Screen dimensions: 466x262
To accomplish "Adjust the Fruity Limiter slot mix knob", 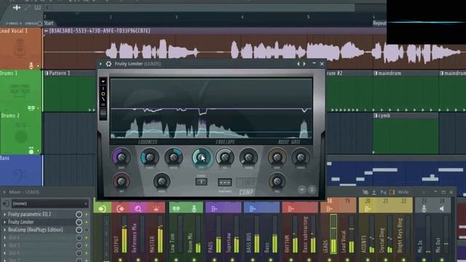I will [x=79, y=222].
